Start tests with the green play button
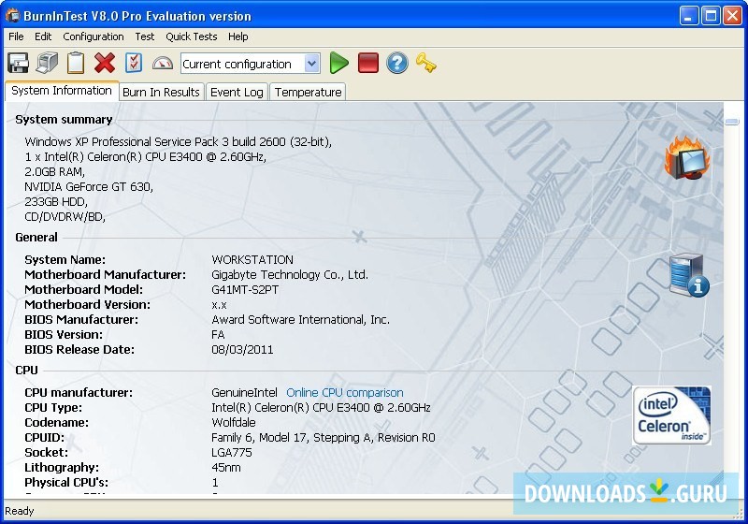The image size is (748, 524). coord(338,63)
